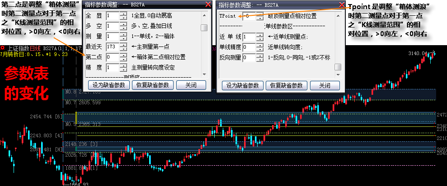Click scroll-down arrow in the 全显 dialog list
Viewport: 447px width, 186px height.
pos(204,74)
